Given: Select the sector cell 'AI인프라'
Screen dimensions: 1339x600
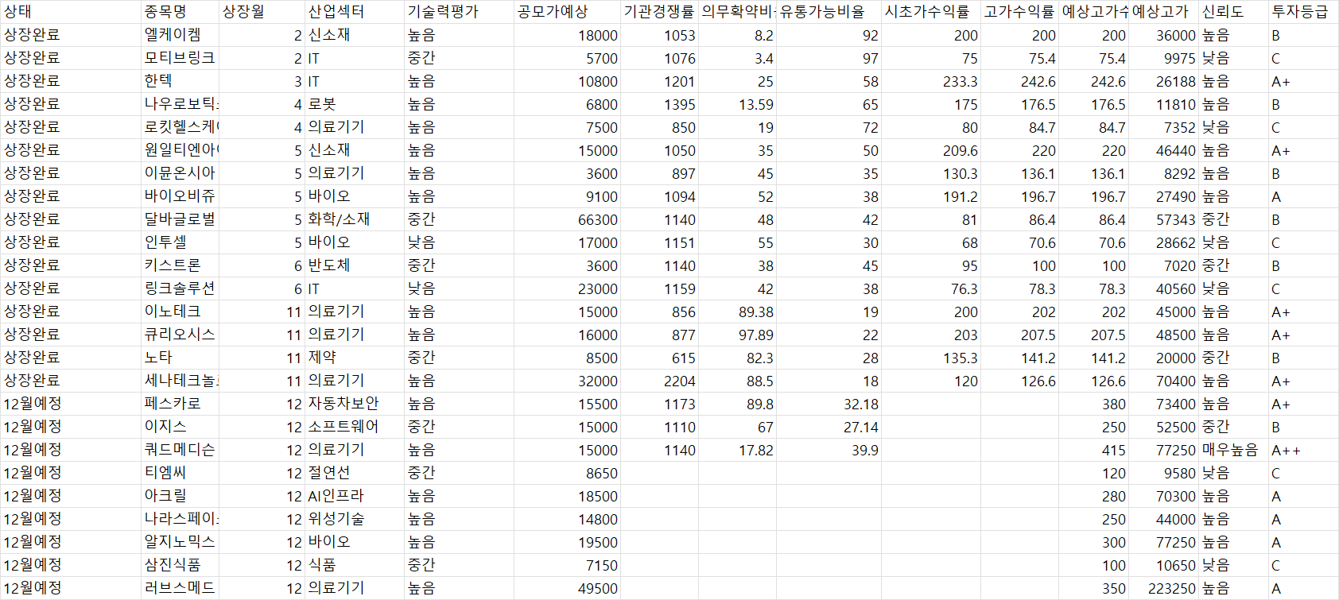Looking at the screenshot, I should (355, 496).
